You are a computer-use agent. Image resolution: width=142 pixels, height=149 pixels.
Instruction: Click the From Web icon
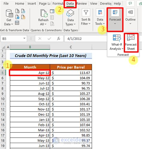click(17, 17)
